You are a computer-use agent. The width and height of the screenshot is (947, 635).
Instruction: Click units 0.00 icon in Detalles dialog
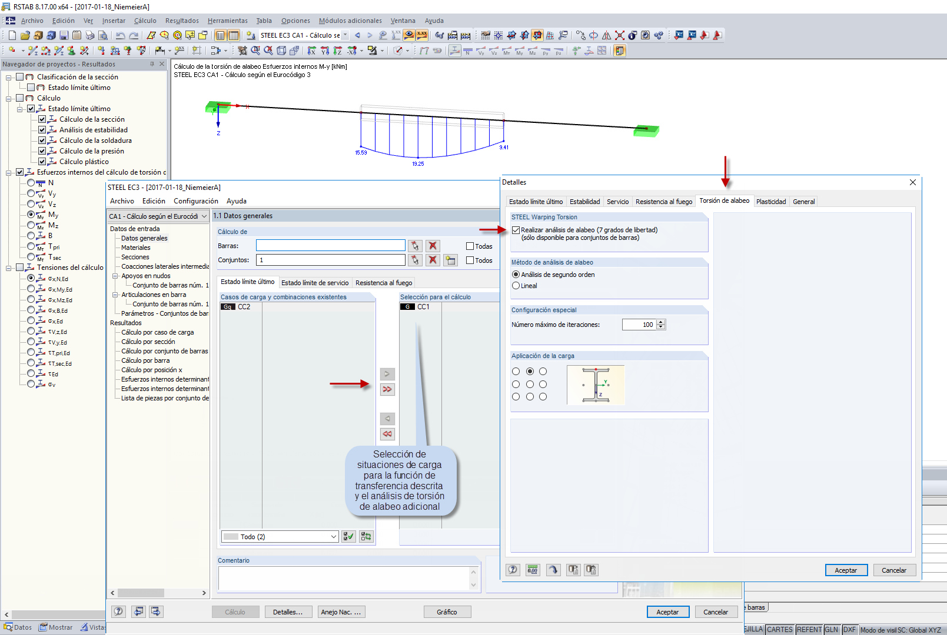[x=533, y=570]
